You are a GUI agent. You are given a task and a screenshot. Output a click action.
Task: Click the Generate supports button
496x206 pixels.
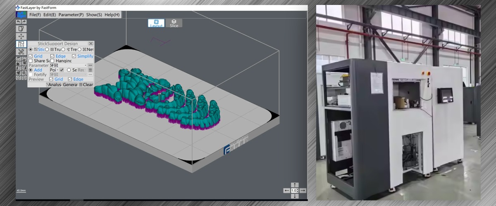[x=70, y=84]
